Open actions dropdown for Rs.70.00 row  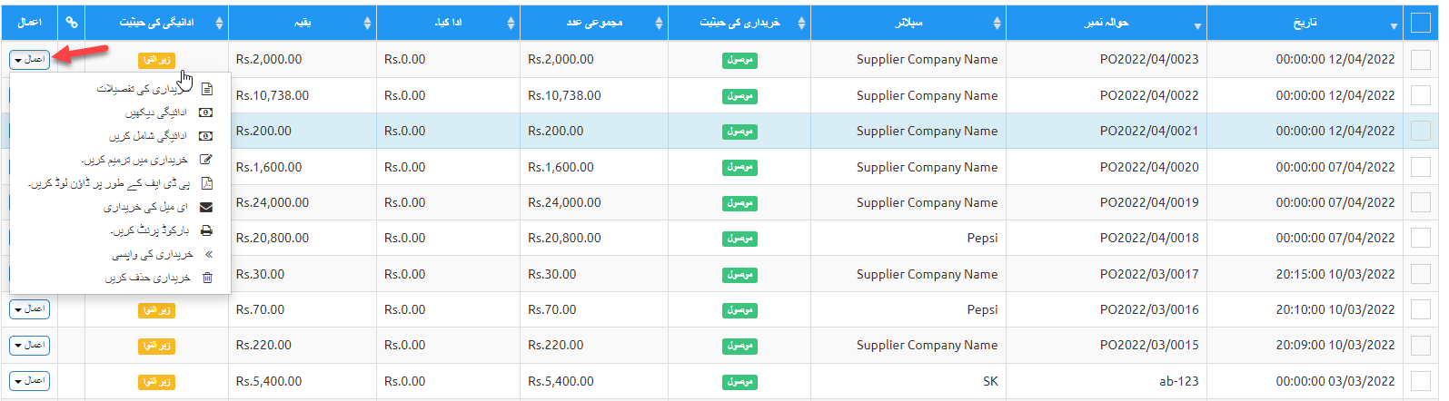30,309
